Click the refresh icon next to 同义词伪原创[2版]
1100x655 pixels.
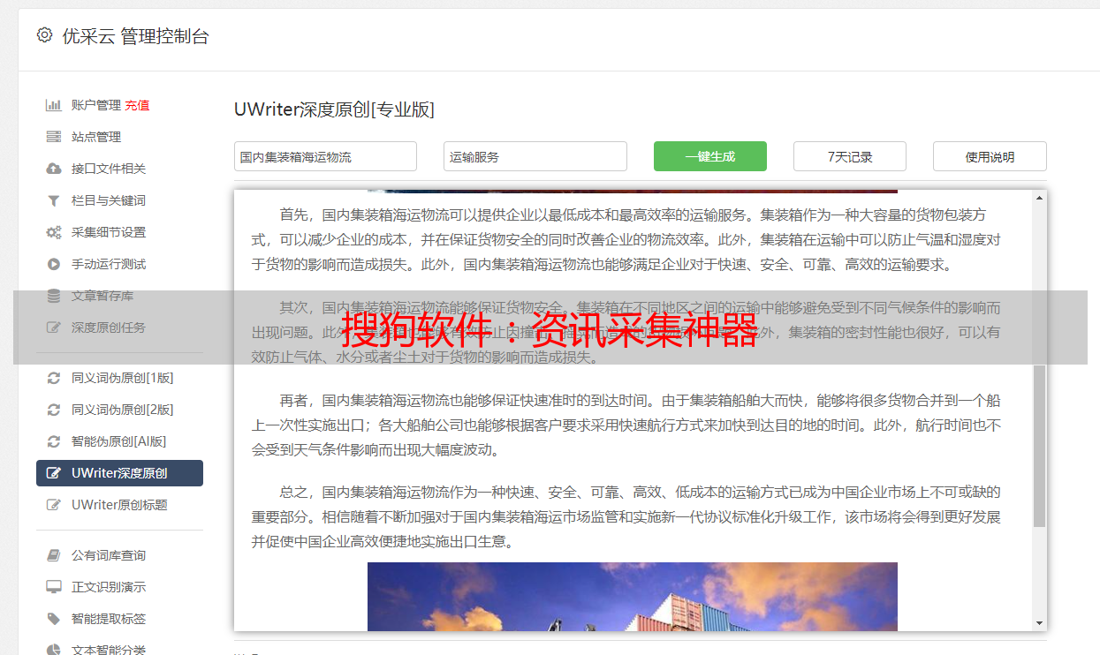(x=54, y=410)
